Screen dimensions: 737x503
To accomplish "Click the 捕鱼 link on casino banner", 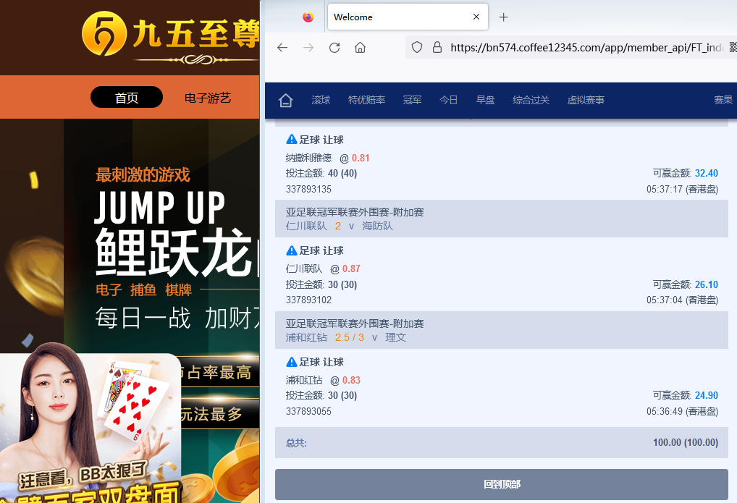I will click(x=143, y=289).
